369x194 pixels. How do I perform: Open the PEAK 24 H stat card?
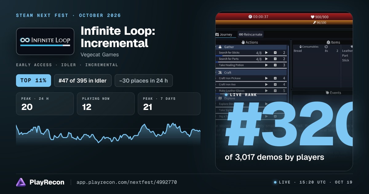coord(45,104)
